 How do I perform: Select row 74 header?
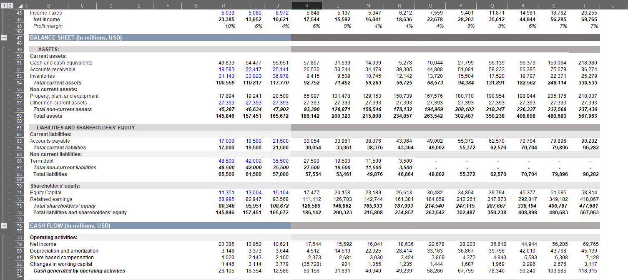tap(20, 213)
